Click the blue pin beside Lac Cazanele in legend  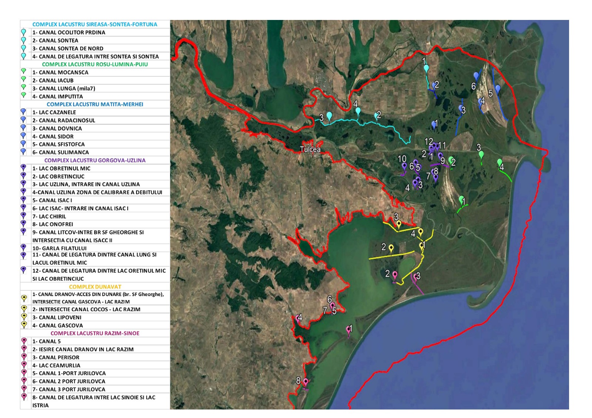(23, 112)
